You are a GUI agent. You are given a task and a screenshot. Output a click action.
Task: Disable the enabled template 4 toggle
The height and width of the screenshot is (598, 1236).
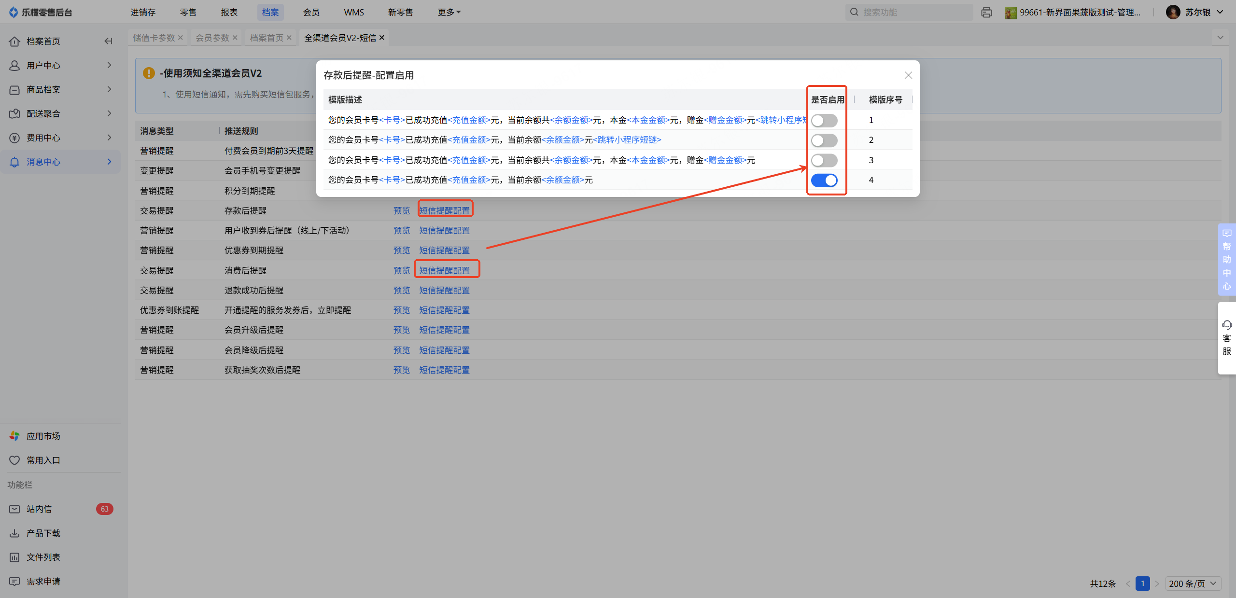pos(824,180)
